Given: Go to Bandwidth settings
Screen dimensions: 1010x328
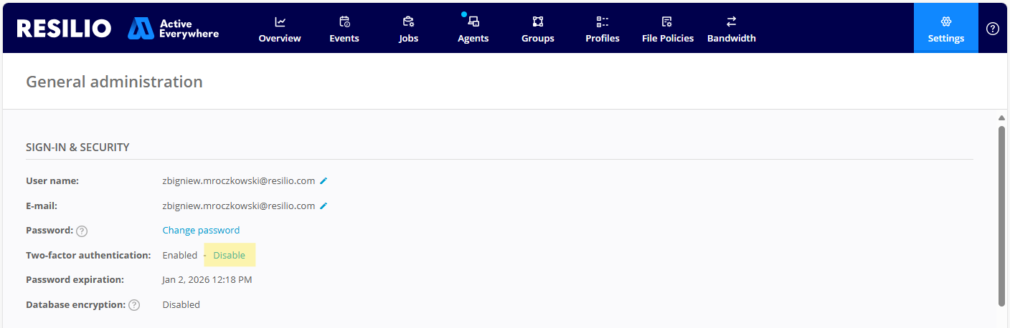Looking at the screenshot, I should tap(731, 29).
